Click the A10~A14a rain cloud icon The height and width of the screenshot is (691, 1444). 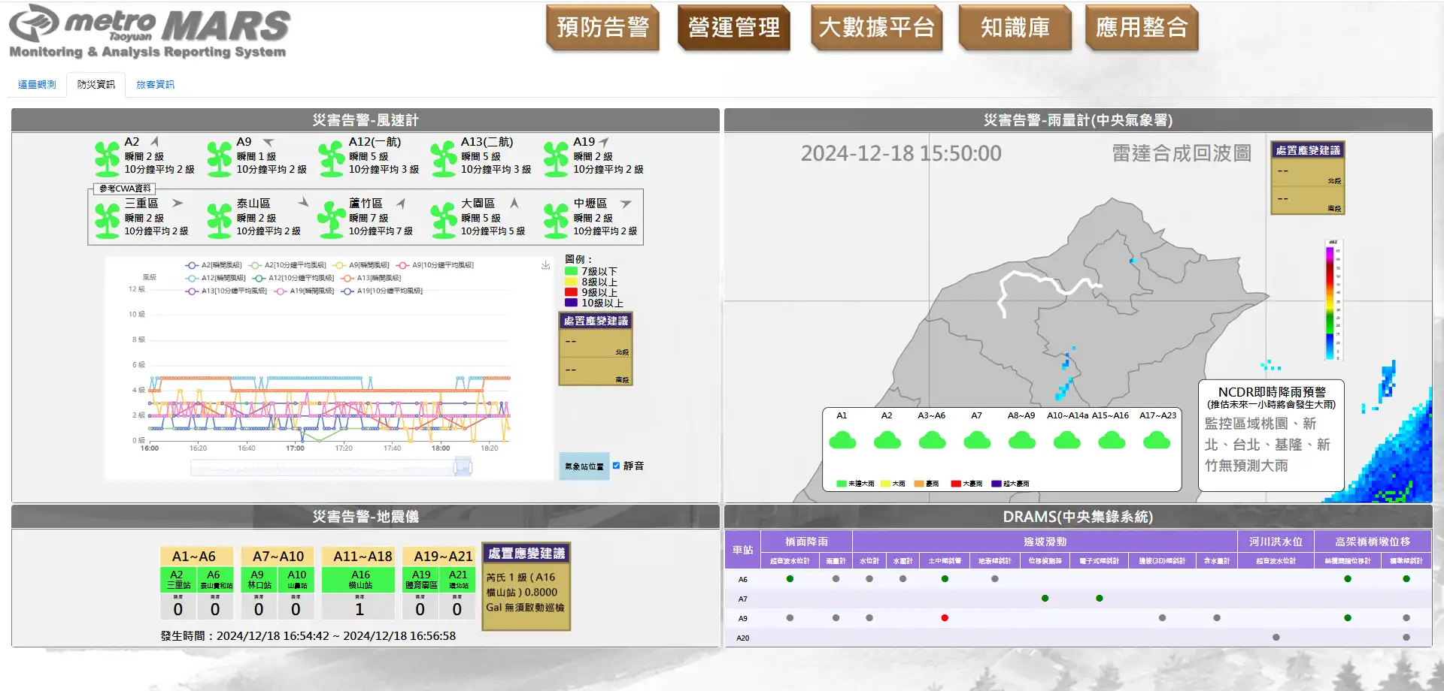(x=1067, y=440)
